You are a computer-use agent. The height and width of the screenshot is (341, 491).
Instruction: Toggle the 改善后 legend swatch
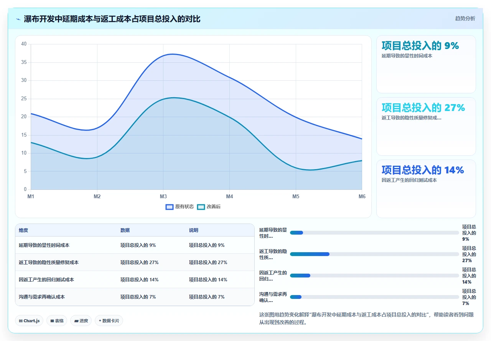coord(201,207)
